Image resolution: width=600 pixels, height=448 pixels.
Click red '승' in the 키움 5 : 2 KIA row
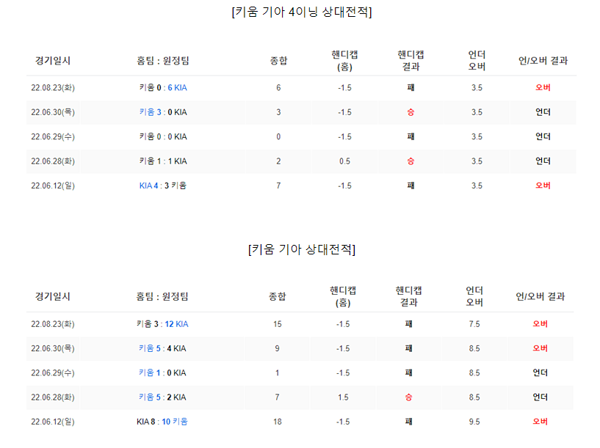tap(408, 397)
